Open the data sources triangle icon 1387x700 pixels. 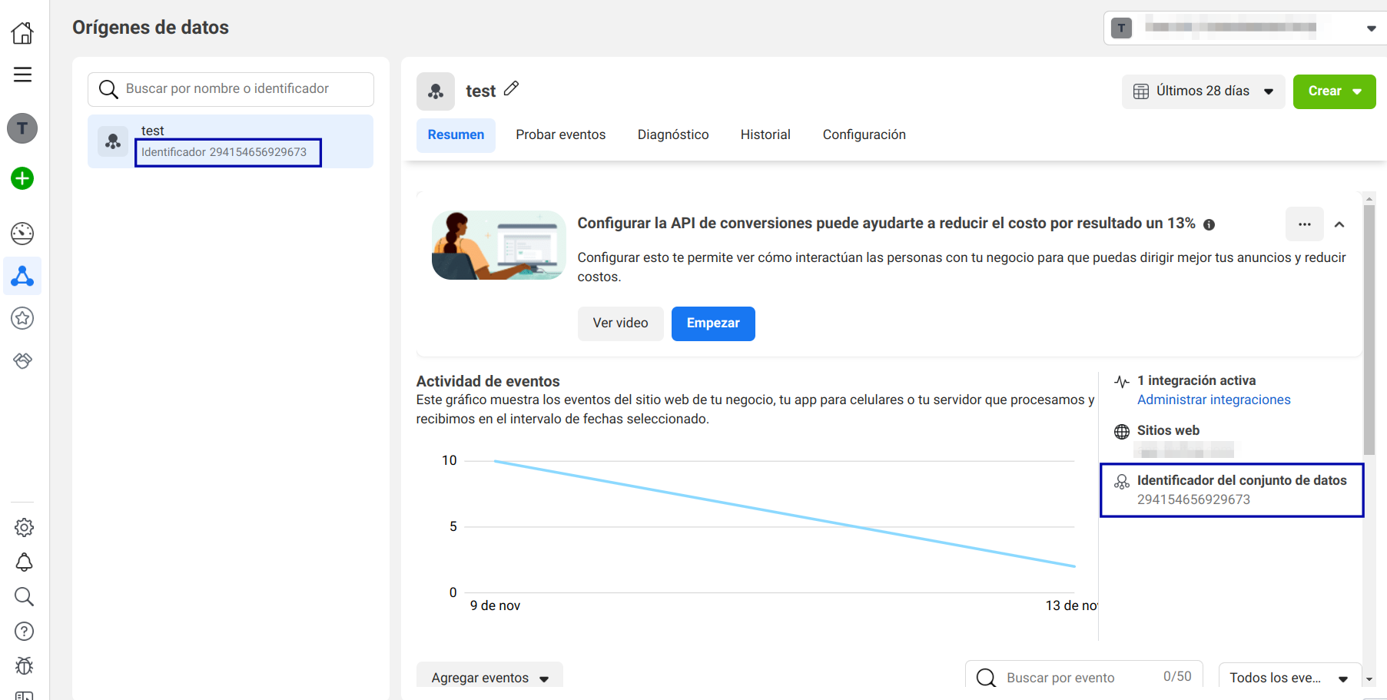[22, 276]
